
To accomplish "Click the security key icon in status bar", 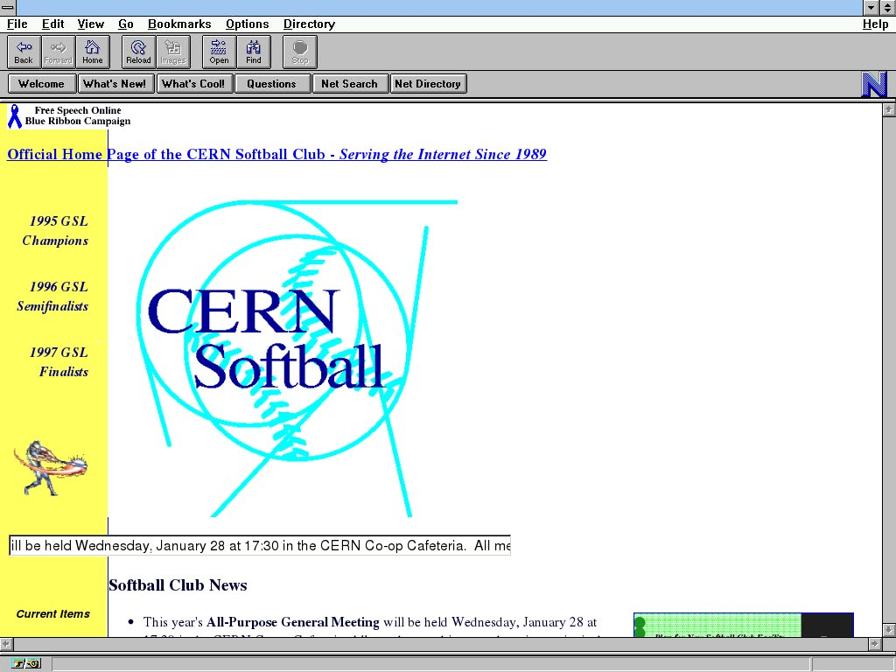I will tap(25, 664).
